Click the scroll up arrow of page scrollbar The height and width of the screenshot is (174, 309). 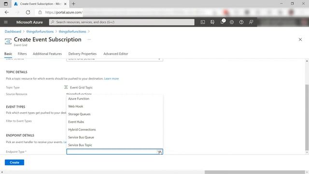click(307, 61)
